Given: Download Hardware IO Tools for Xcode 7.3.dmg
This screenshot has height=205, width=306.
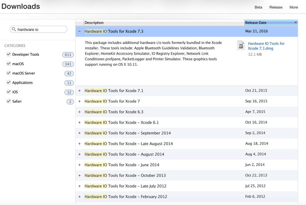Looking at the screenshot, I should (x=266, y=46).
